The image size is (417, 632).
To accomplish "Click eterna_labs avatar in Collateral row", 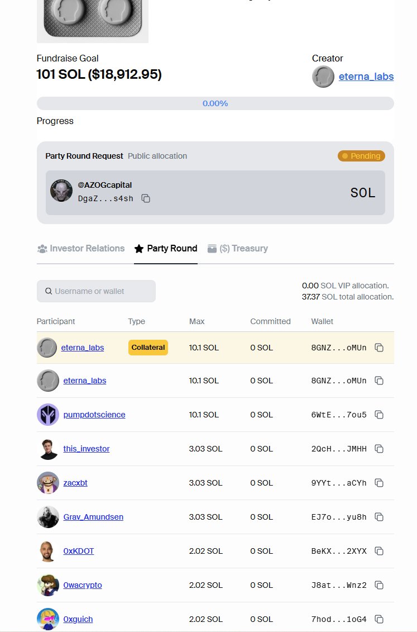I will [47, 348].
